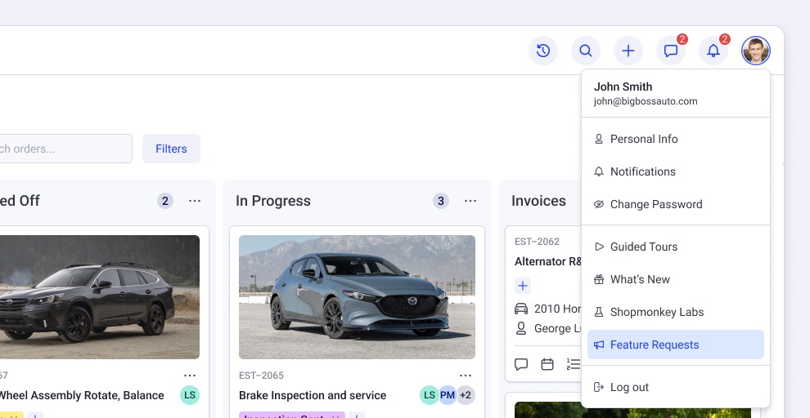810x418 pixels.
Task: Click the plus add-label button on EST-2062
Action: tap(523, 286)
